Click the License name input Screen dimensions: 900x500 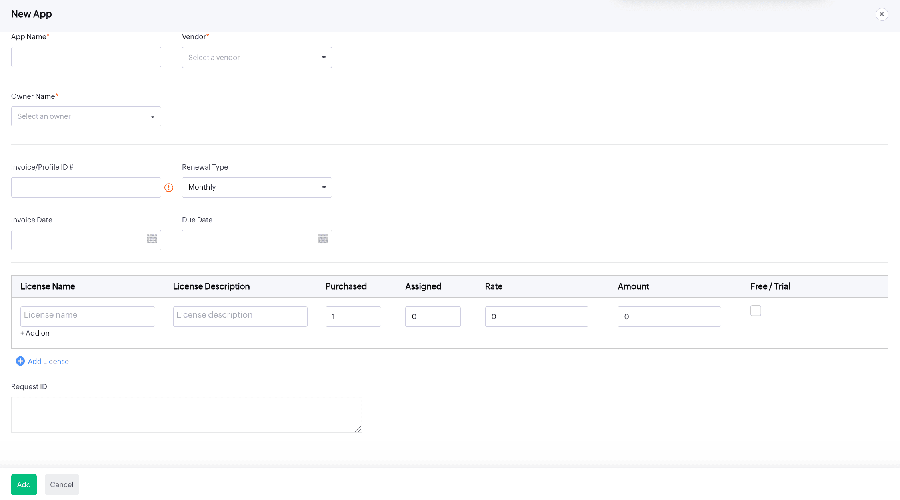(88, 316)
